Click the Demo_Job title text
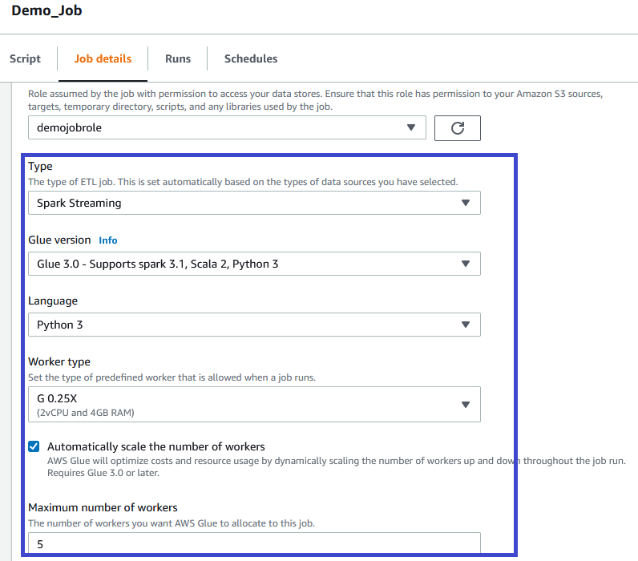 [x=46, y=10]
